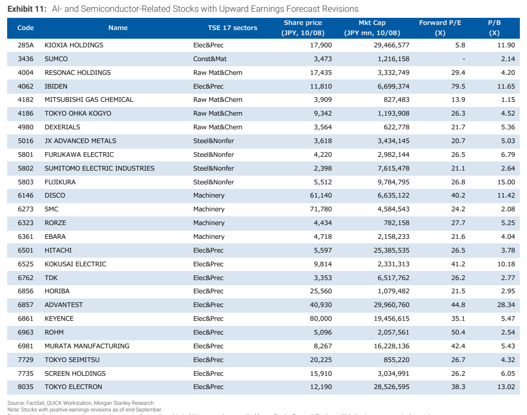Click 'TOKYO ELECTRON' name cell
527x415 pixels.
click(x=73, y=387)
